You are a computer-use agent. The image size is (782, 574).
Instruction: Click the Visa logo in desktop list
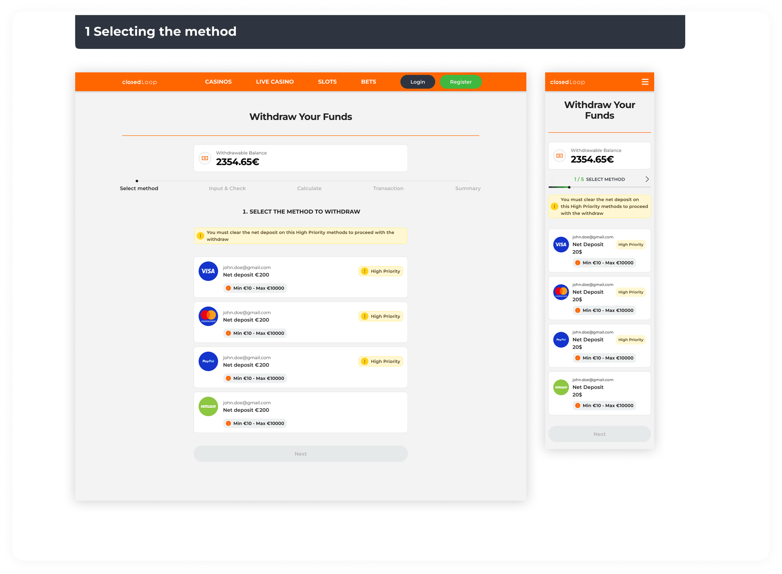(208, 271)
